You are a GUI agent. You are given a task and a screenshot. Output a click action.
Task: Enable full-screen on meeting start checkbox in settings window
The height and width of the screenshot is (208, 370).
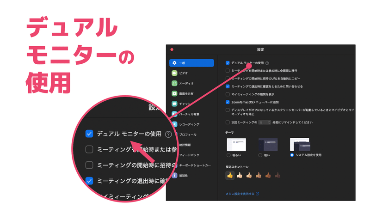tap(228, 71)
